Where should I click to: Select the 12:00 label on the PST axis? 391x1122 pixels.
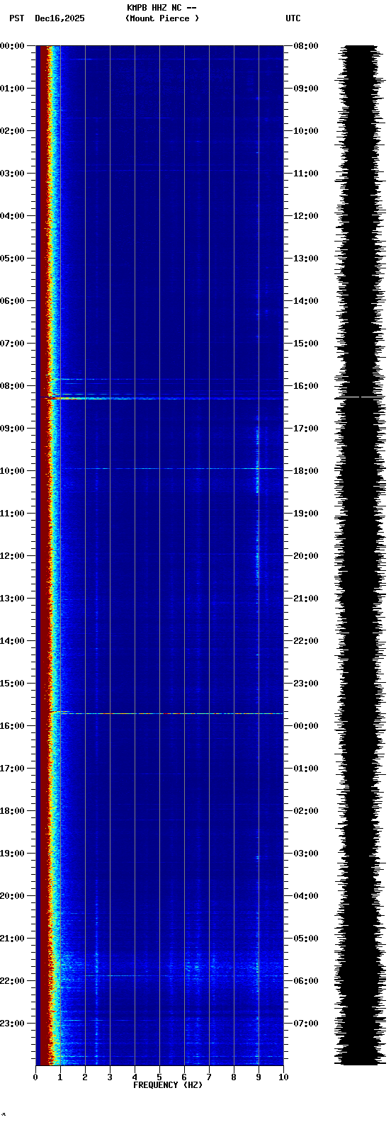pyautogui.click(x=13, y=556)
